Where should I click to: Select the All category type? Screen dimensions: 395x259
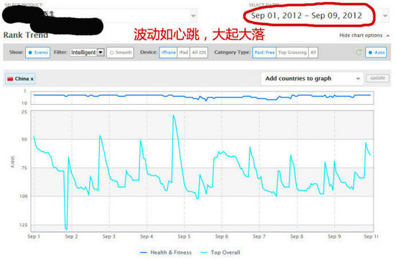(x=313, y=52)
